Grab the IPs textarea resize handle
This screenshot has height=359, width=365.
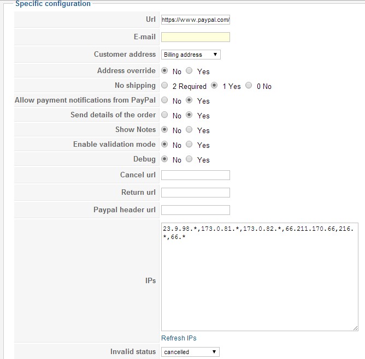tap(356, 328)
